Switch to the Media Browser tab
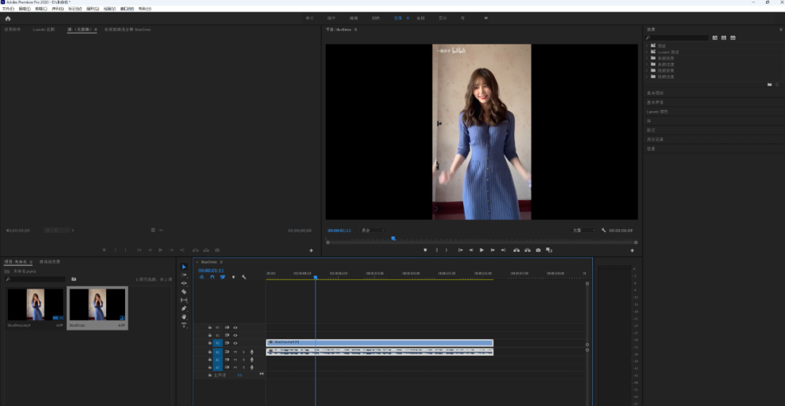785x406 pixels. (x=49, y=261)
